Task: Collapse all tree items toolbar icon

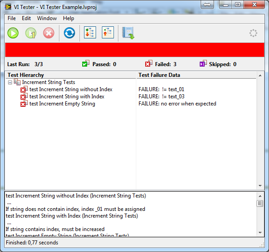Action: (108, 33)
